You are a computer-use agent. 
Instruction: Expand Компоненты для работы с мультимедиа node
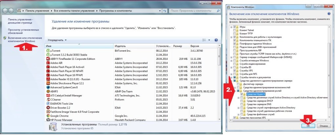pyautogui.click(x=231, y=37)
